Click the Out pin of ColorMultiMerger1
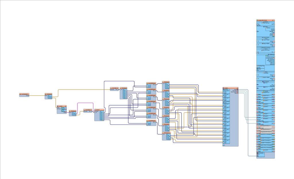Screen dimensions: 294x179 tap(154, 85)
